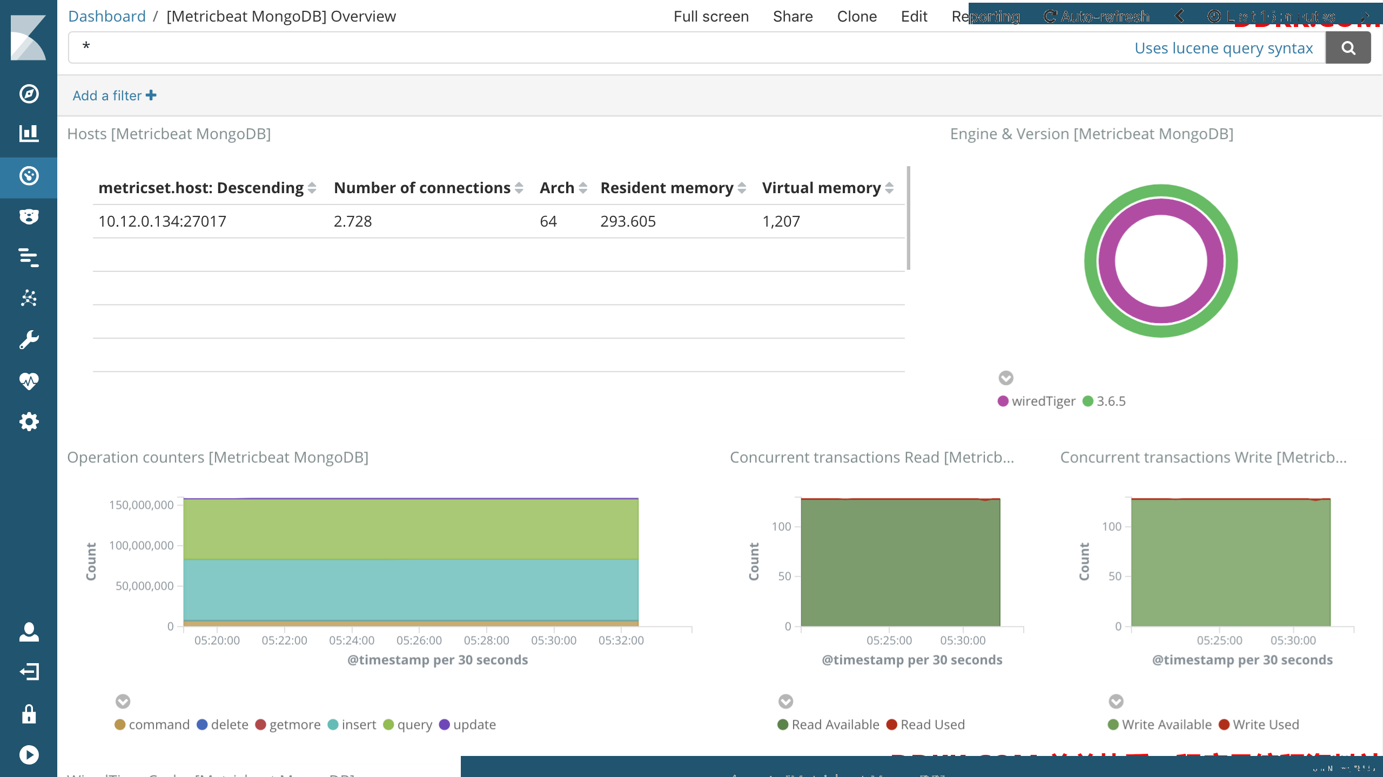Click Edit in the top menu
The width and height of the screenshot is (1383, 777).
click(x=914, y=16)
